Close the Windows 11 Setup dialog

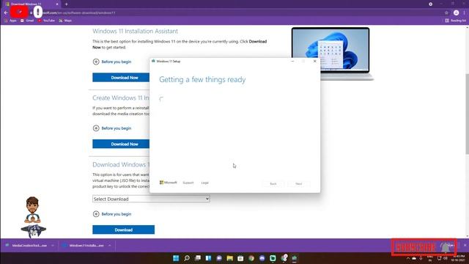(x=314, y=61)
